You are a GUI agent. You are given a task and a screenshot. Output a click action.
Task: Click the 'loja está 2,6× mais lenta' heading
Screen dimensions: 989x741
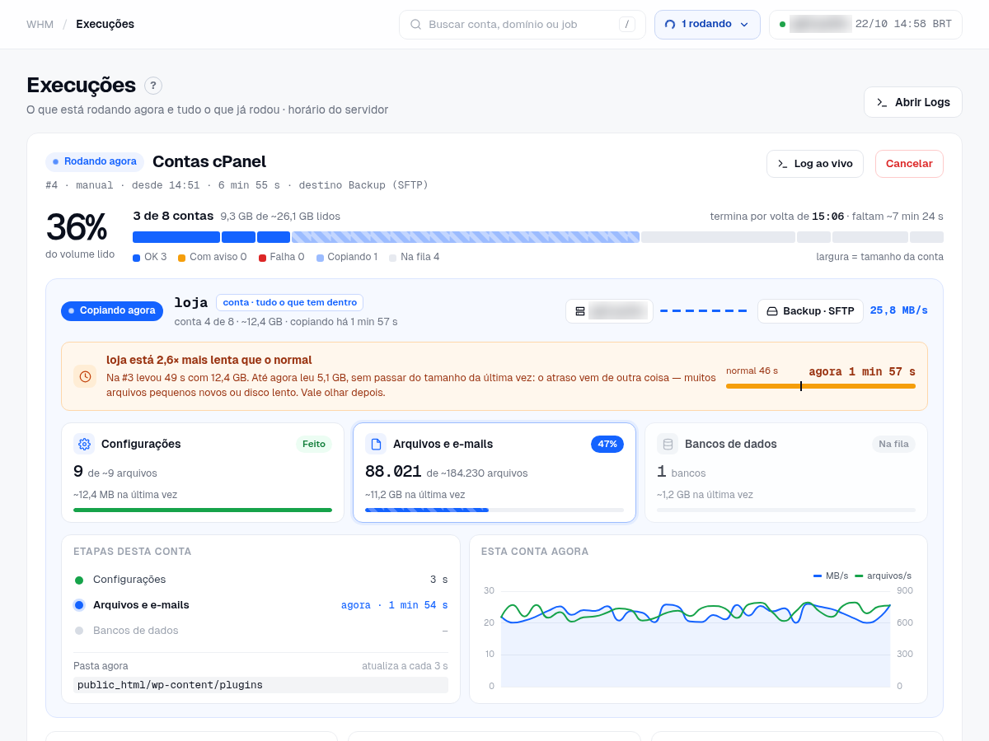pyautogui.click(x=209, y=360)
